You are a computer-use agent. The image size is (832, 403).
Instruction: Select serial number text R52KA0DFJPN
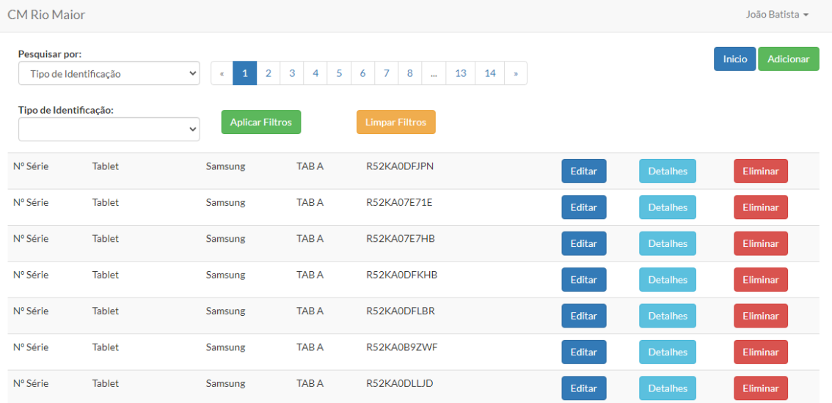400,166
